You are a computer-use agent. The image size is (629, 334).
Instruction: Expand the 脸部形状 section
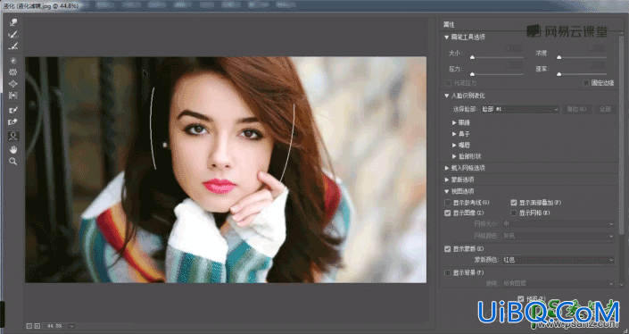454,156
